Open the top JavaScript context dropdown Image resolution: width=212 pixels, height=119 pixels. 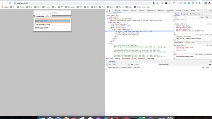tap(121, 64)
